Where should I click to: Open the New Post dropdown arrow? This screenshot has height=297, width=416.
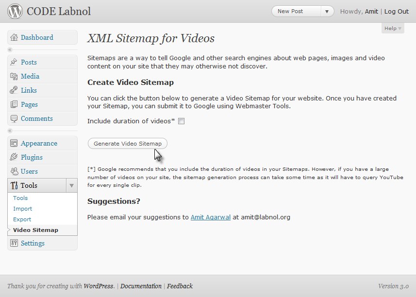(x=327, y=12)
